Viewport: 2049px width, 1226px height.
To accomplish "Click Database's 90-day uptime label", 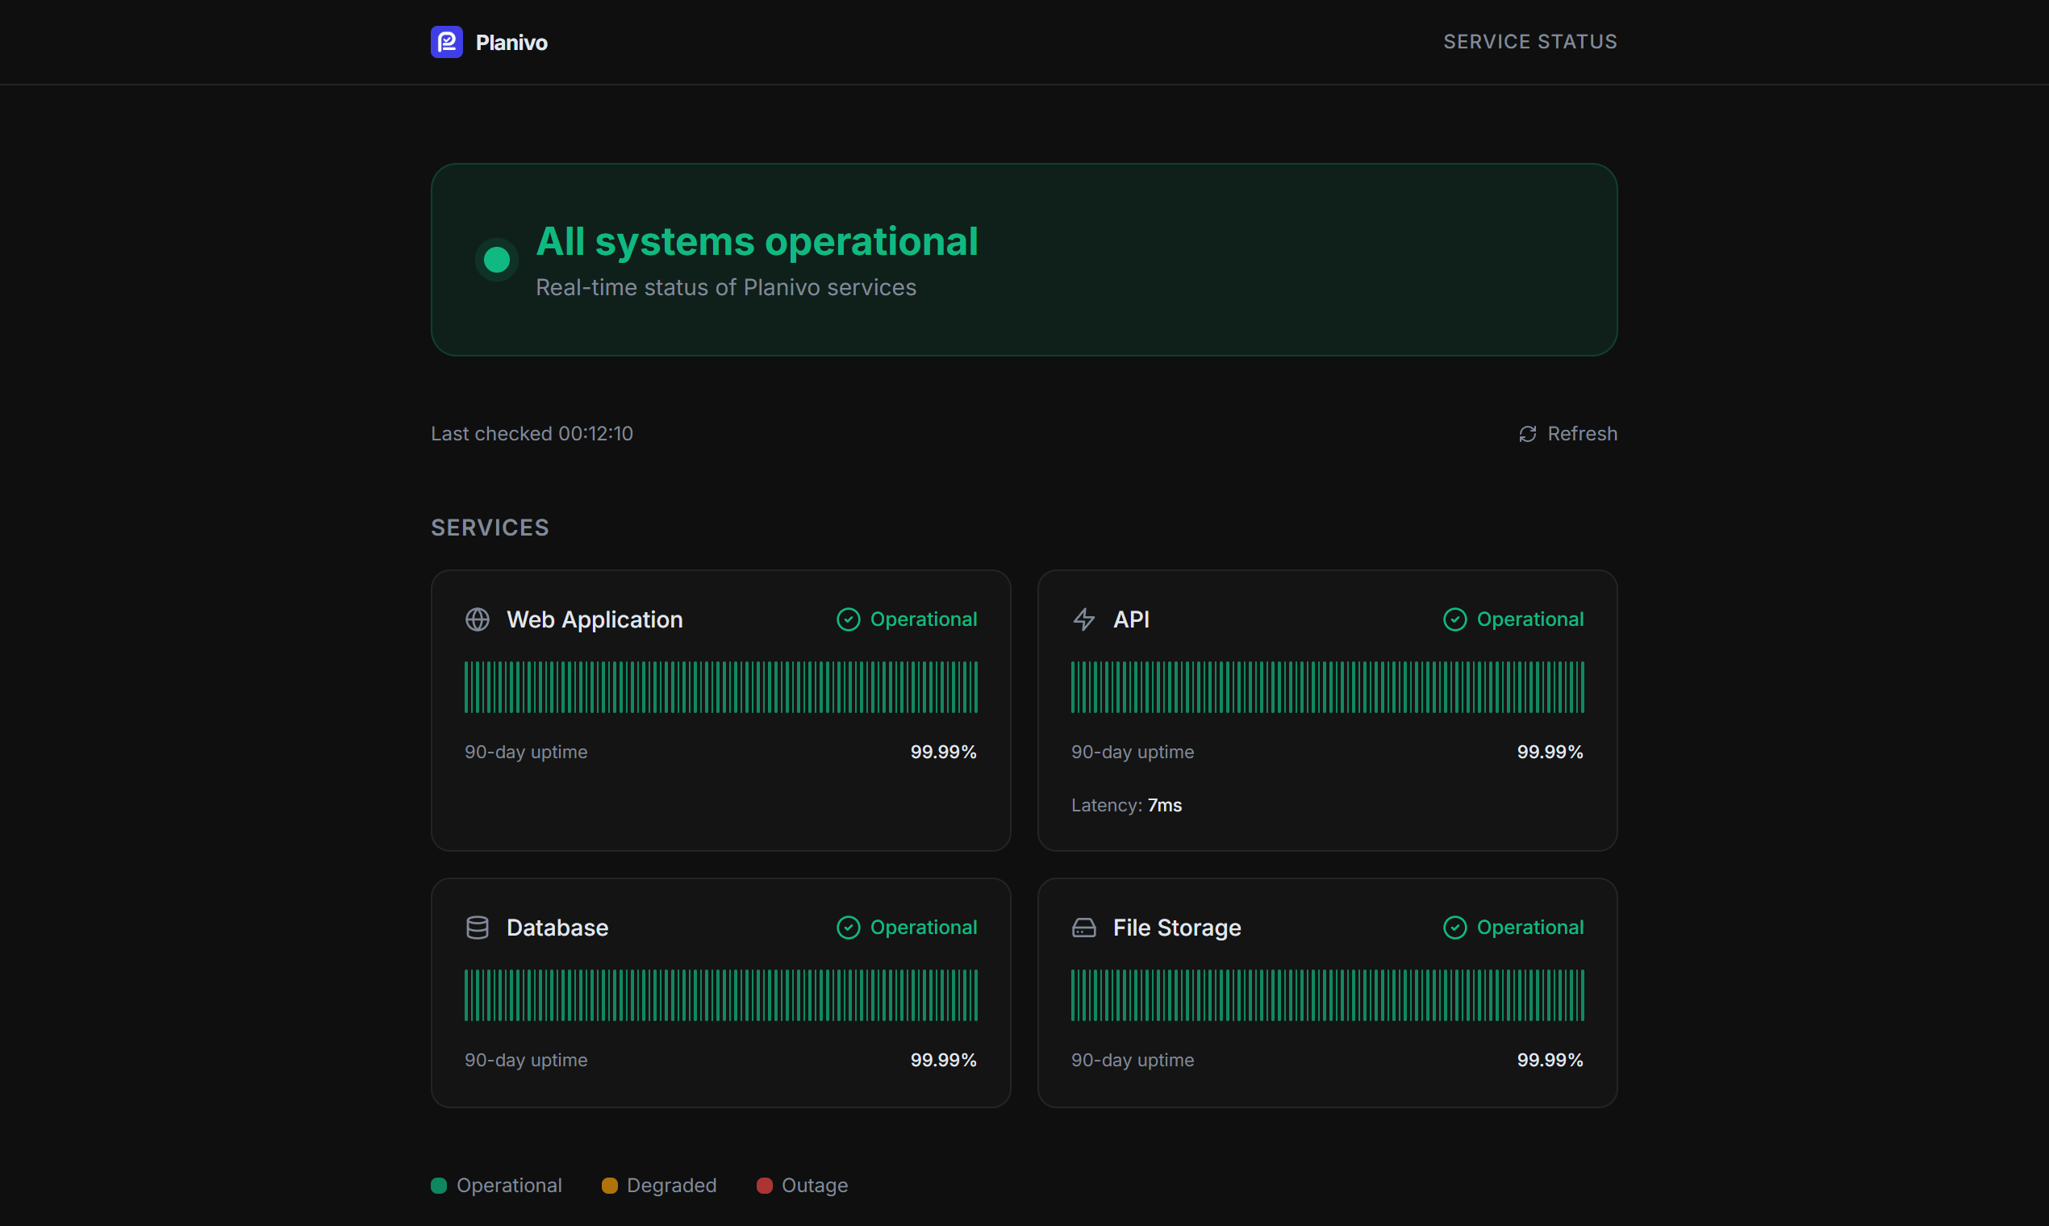I will point(526,1060).
